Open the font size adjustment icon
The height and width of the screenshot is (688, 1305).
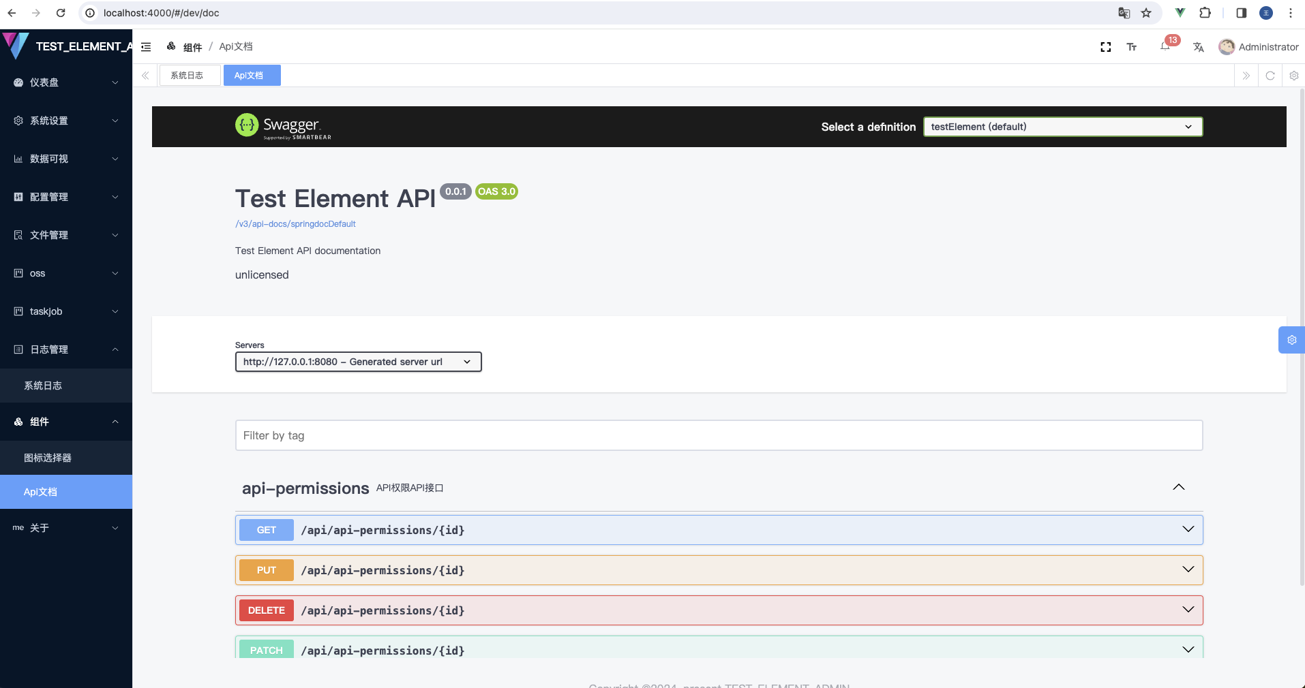1132,47
